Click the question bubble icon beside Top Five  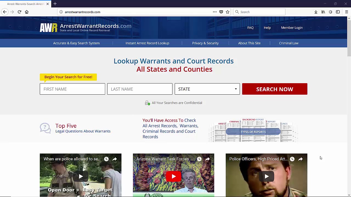coord(45,128)
